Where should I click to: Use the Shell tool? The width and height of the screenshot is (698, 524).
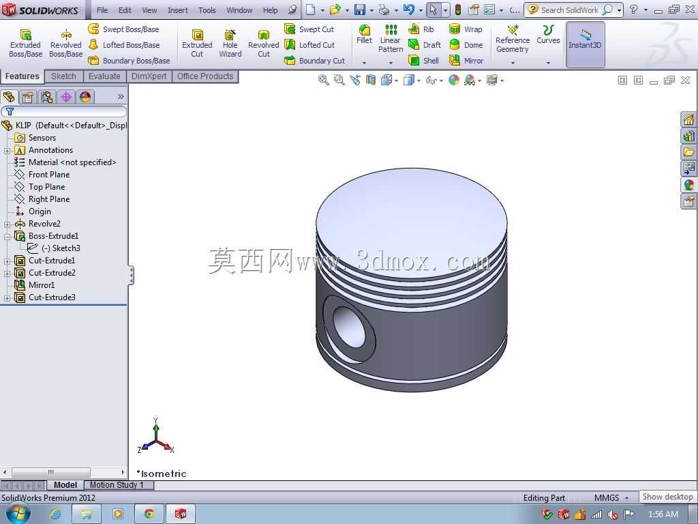424,61
